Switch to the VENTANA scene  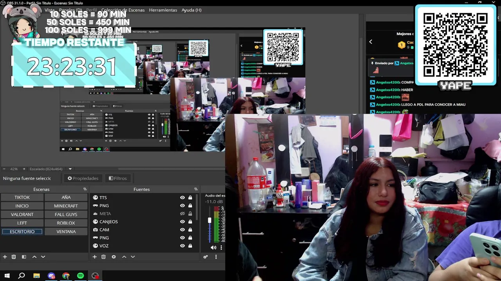tap(66, 232)
